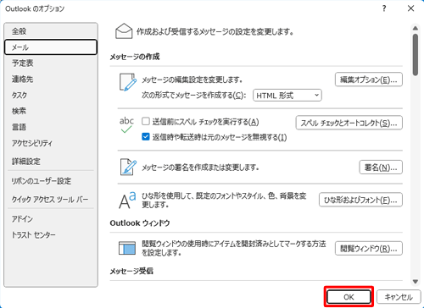Click the キャンセル button

click(399, 297)
